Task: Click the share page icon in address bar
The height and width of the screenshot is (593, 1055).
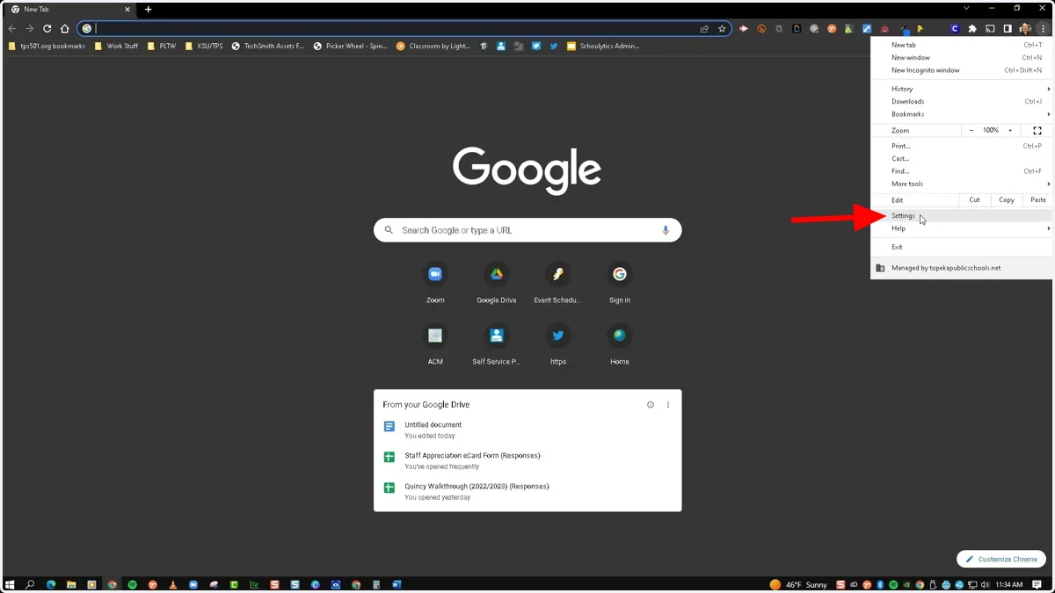Action: pyautogui.click(x=704, y=29)
